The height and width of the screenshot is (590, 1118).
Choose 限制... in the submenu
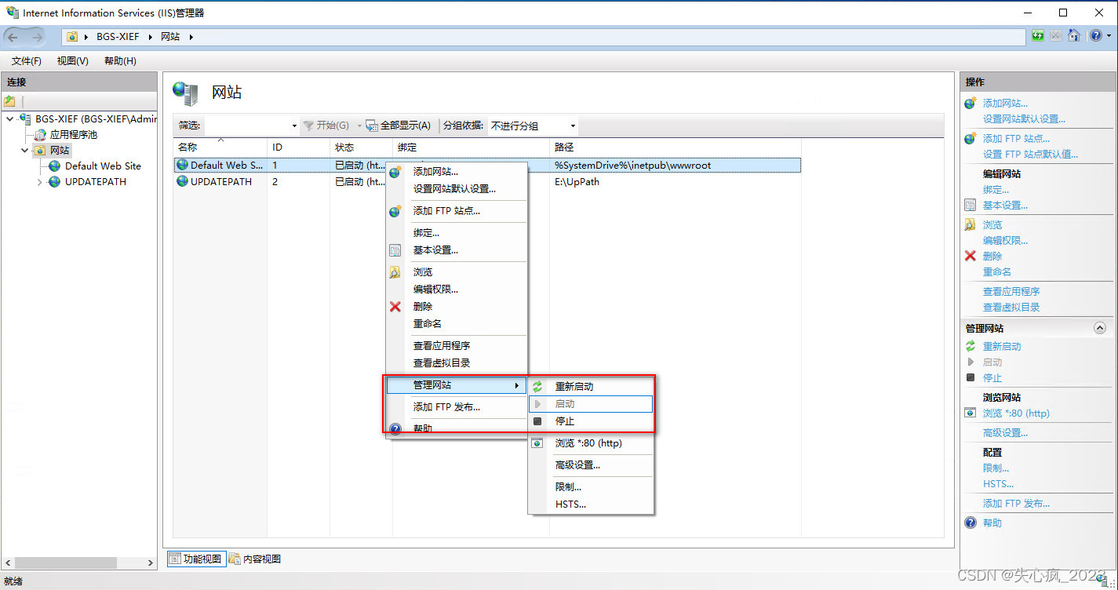568,487
